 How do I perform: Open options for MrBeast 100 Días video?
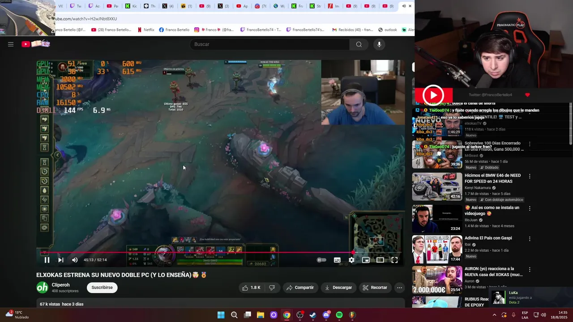530,144
